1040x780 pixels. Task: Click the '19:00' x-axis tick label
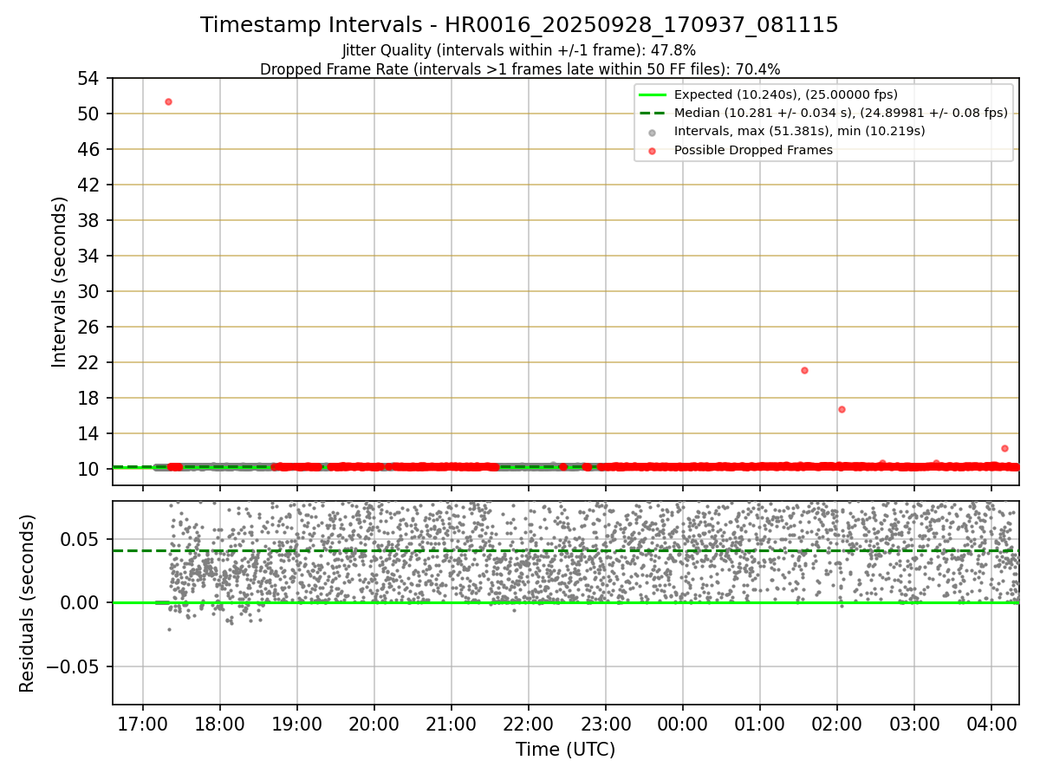(x=296, y=725)
